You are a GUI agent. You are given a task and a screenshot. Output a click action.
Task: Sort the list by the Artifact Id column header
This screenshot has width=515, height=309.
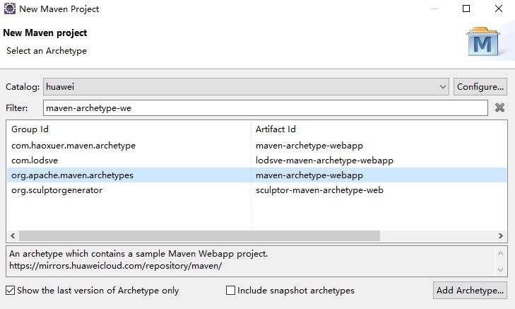(x=379, y=129)
